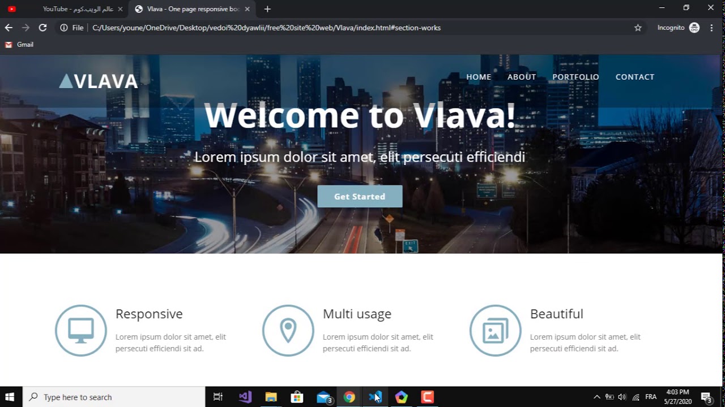
Task: Open the CONTACT nav link
Action: 635,77
